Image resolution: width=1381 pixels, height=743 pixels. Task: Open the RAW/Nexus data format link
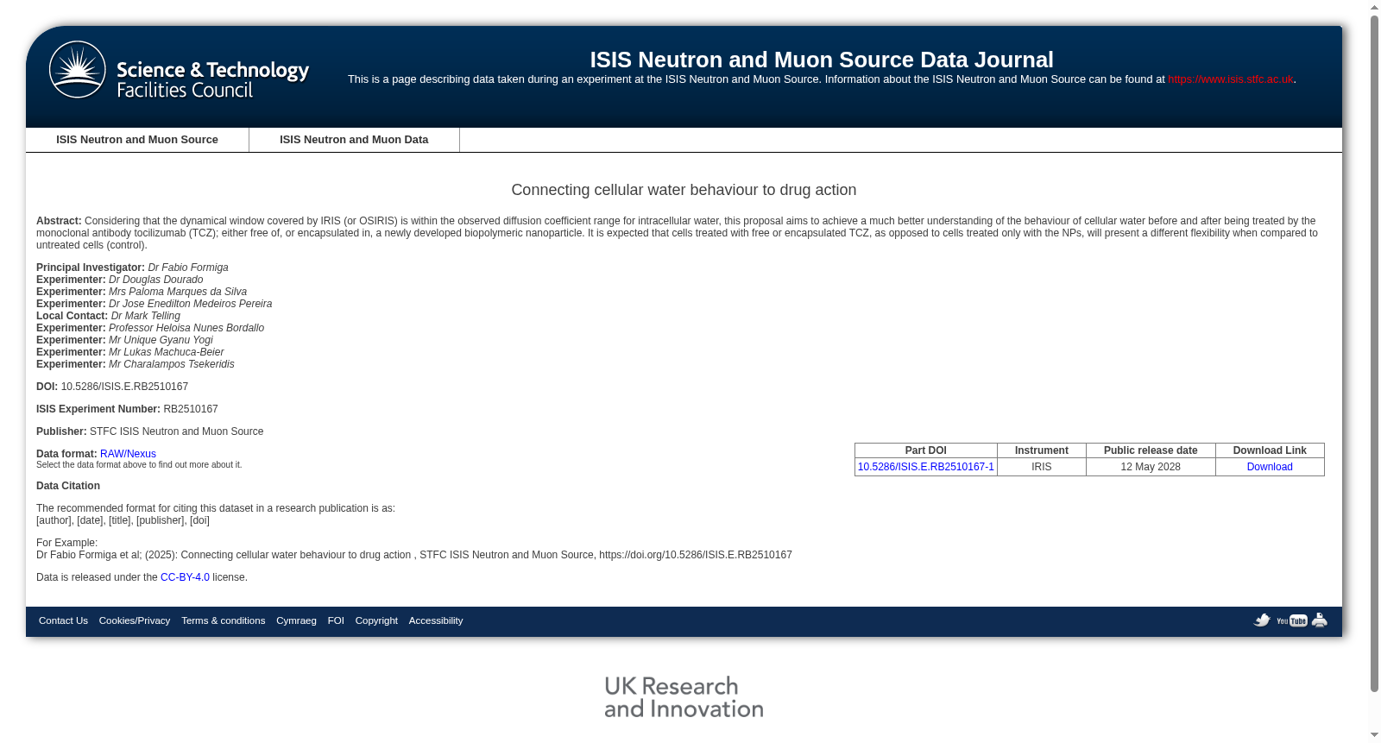coord(128,454)
